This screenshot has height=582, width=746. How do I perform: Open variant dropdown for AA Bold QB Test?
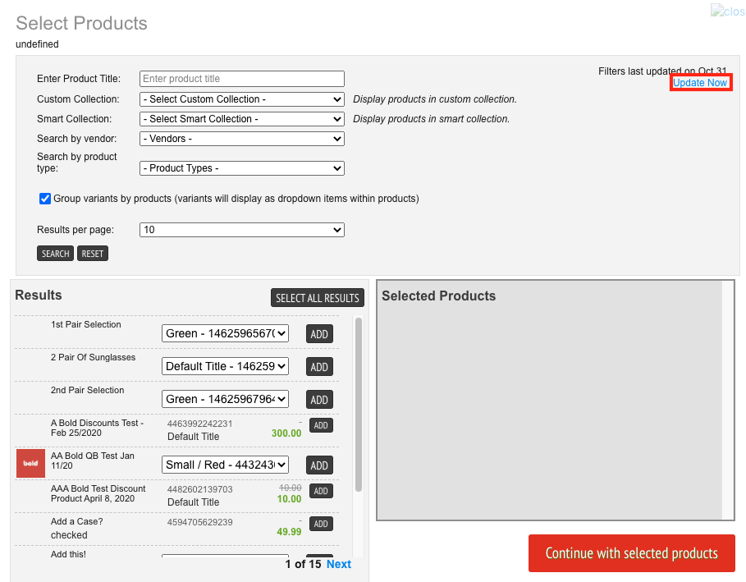click(225, 465)
